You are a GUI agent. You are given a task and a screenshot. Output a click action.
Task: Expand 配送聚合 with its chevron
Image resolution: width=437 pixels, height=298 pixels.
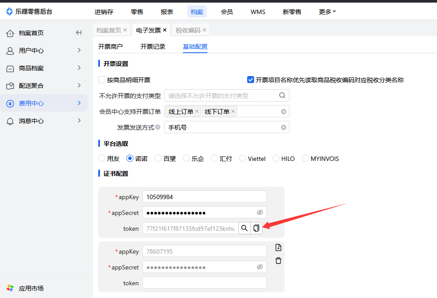point(79,85)
